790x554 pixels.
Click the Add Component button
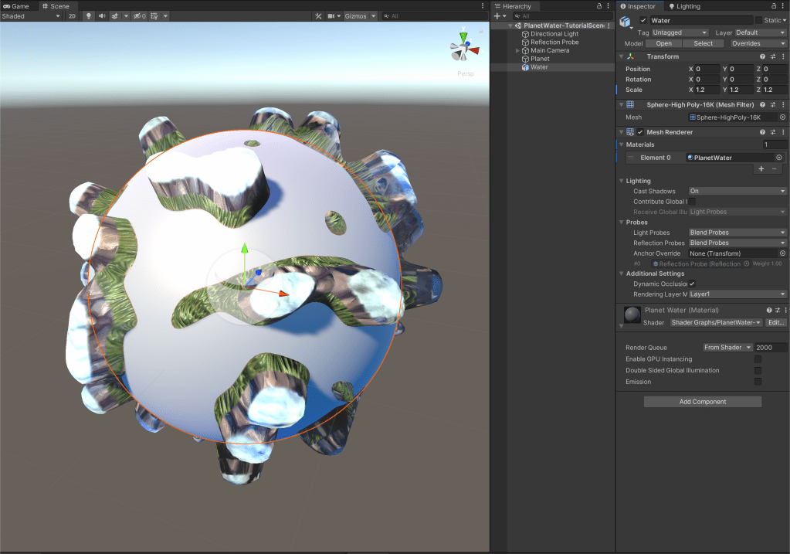702,402
